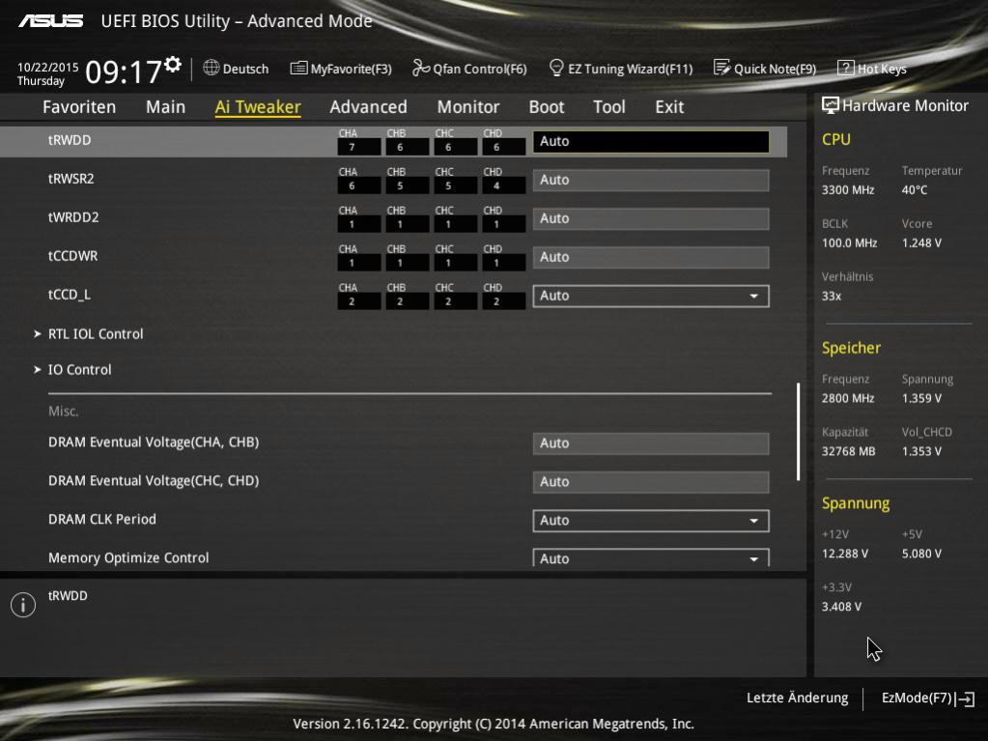Image resolution: width=988 pixels, height=741 pixels.
Task: Select the tWRDD2 setting label
Action: [x=73, y=217]
